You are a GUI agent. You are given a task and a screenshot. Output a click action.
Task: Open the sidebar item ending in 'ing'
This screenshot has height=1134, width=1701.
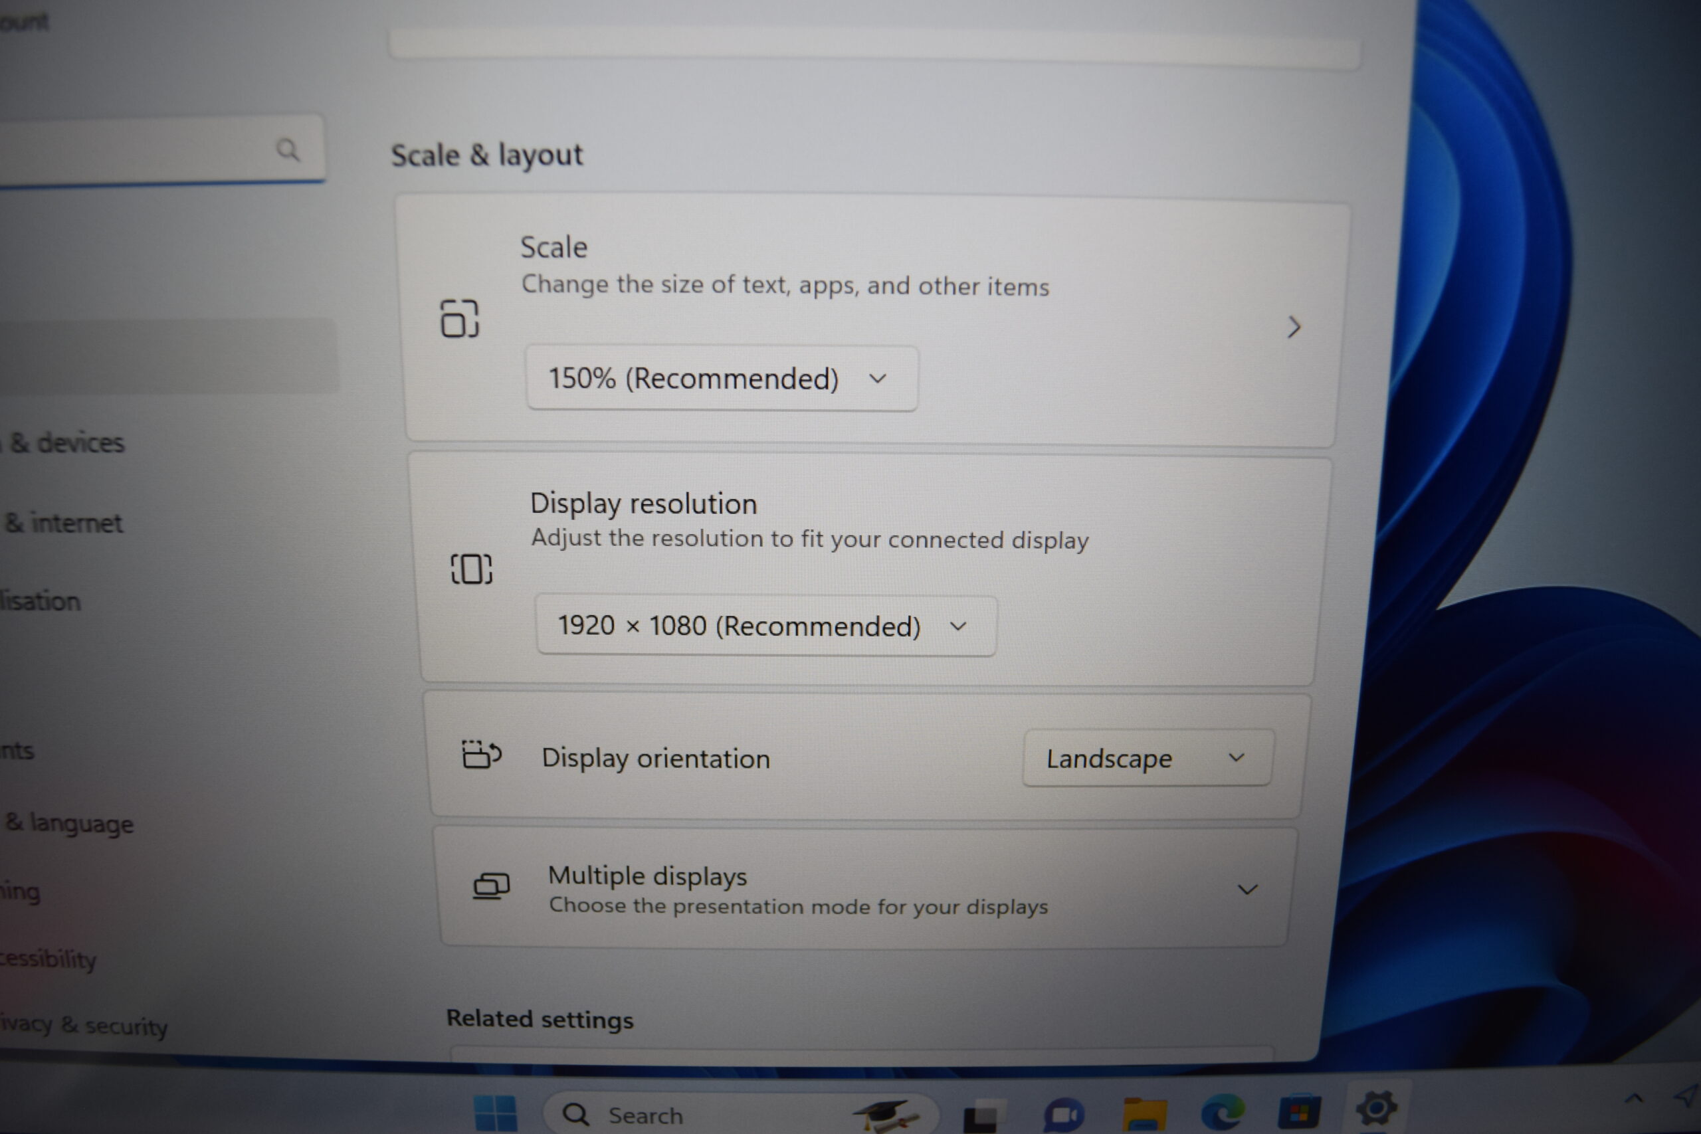pyautogui.click(x=20, y=891)
